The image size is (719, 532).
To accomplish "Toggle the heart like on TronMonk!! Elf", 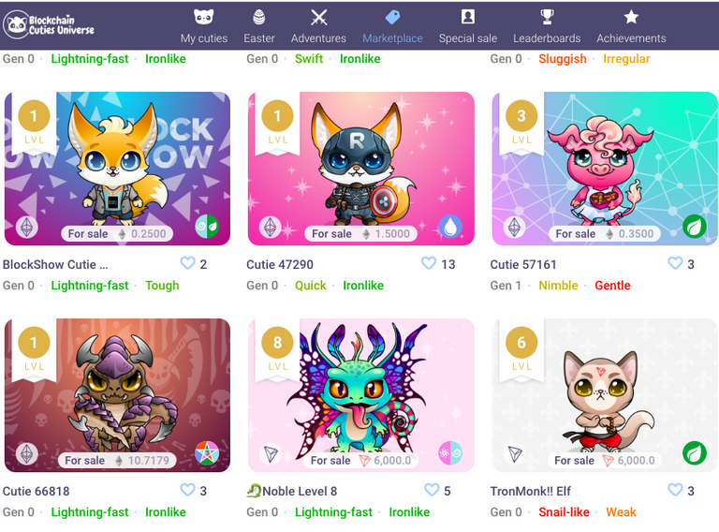I will [x=675, y=490].
